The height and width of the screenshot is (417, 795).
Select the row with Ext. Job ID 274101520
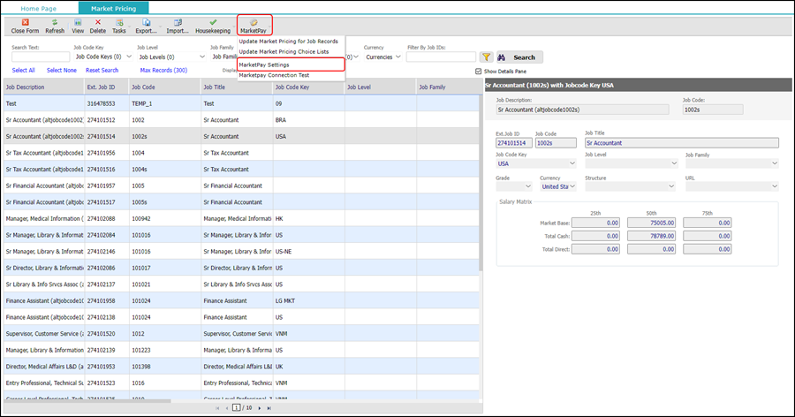point(241,334)
